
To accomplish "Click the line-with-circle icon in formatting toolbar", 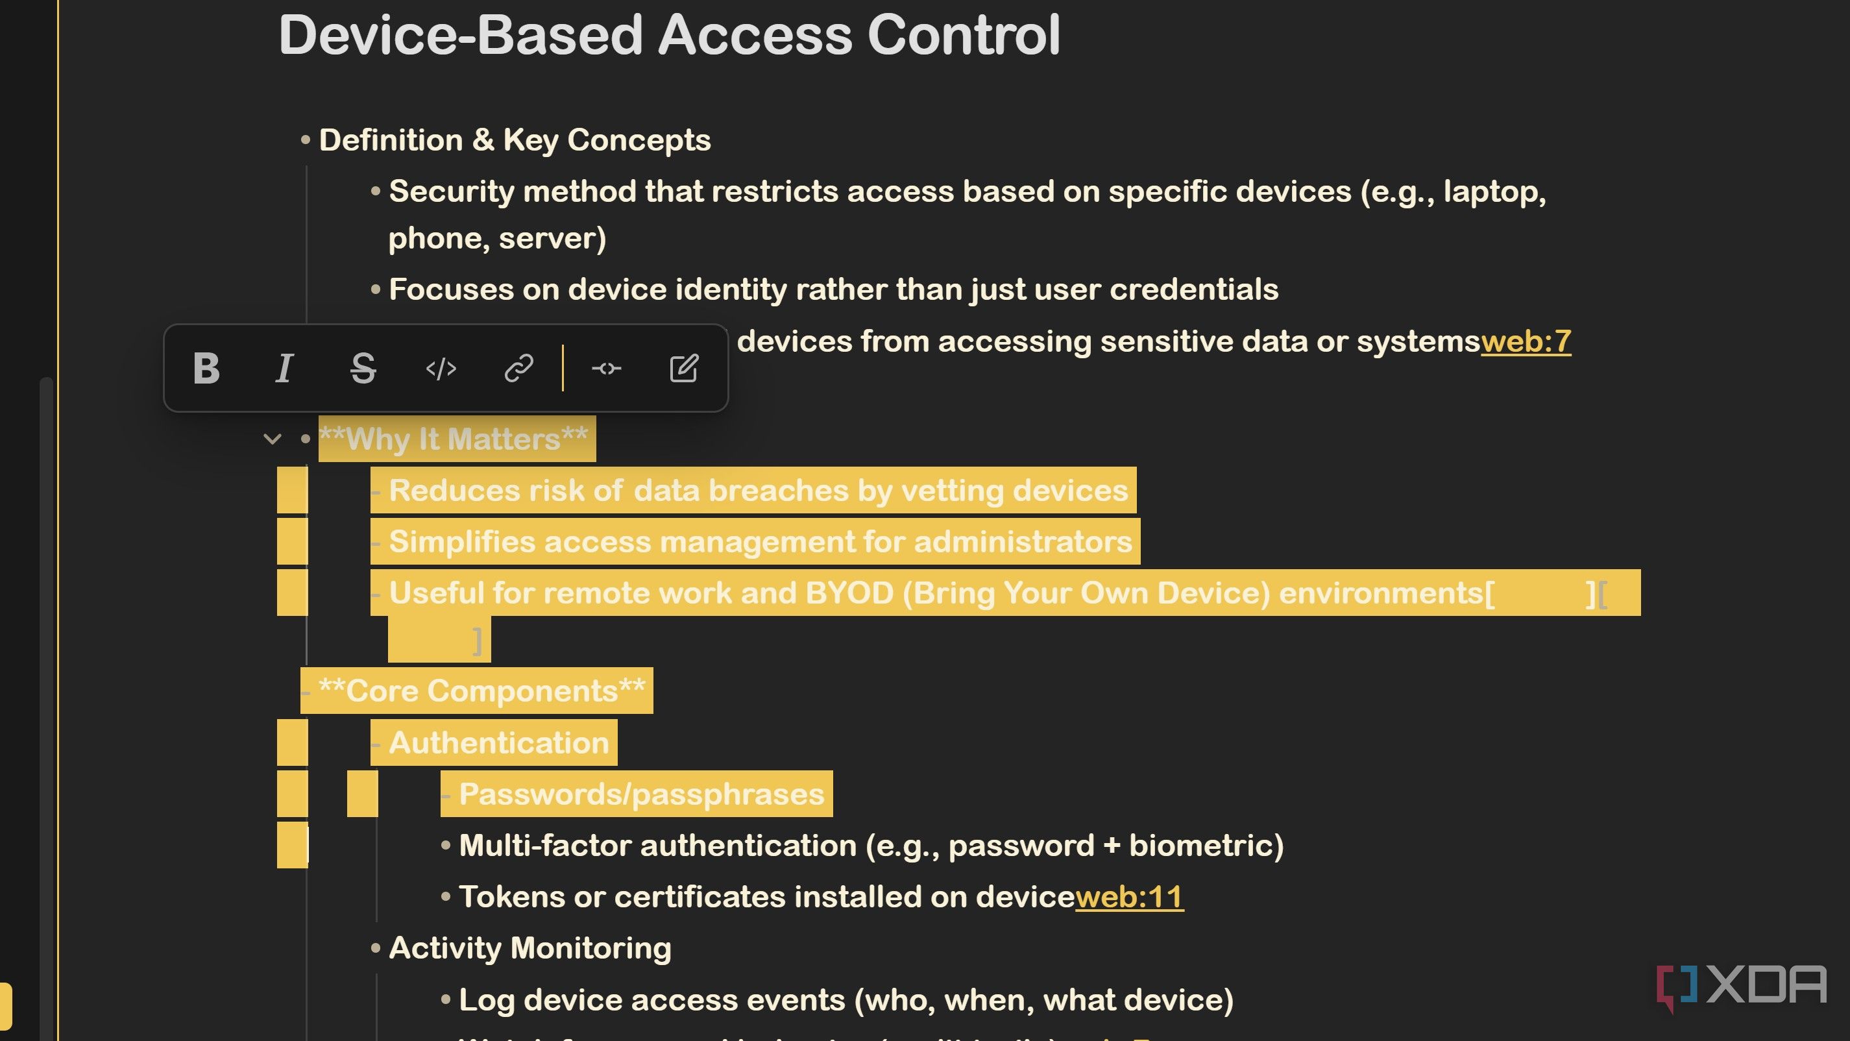I will point(606,369).
